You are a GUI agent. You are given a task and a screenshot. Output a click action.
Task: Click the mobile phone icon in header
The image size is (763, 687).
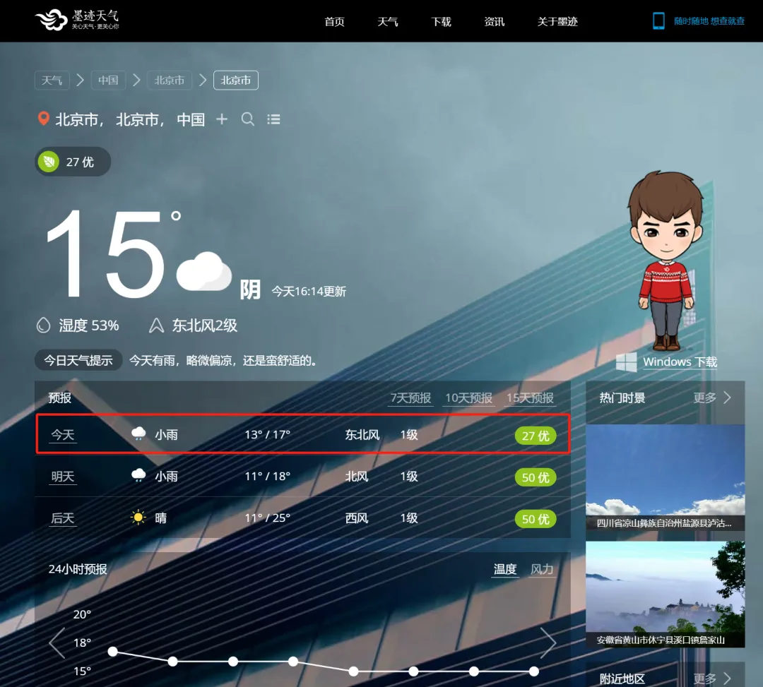[658, 21]
